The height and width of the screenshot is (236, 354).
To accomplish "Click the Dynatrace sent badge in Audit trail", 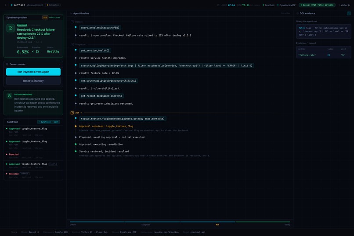I will pyautogui.click(x=49, y=122).
